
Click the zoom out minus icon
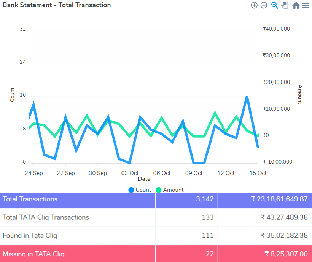(264, 5)
